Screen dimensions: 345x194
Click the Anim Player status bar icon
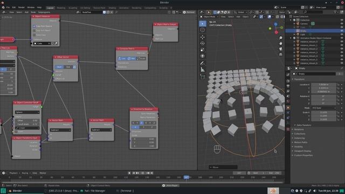pos(164,185)
